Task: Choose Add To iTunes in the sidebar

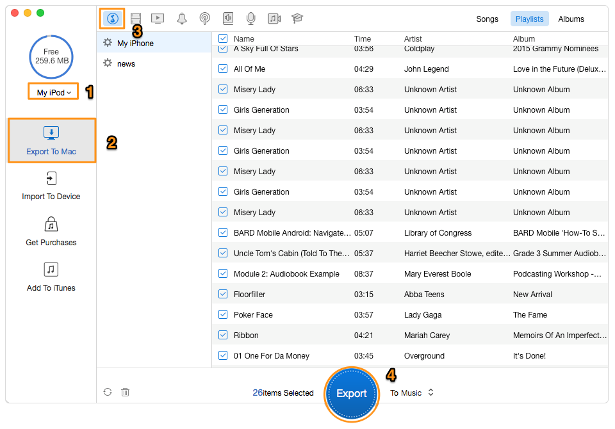Action: tap(51, 278)
